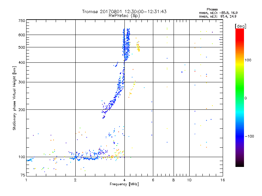This screenshot has width=262, height=196.
Task: Click the '100' color bar tick label
Action: (x=248, y=60)
